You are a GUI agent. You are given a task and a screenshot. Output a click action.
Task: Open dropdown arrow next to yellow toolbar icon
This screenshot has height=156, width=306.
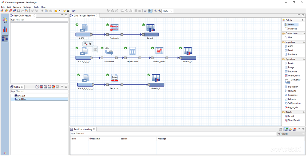tap(59, 11)
